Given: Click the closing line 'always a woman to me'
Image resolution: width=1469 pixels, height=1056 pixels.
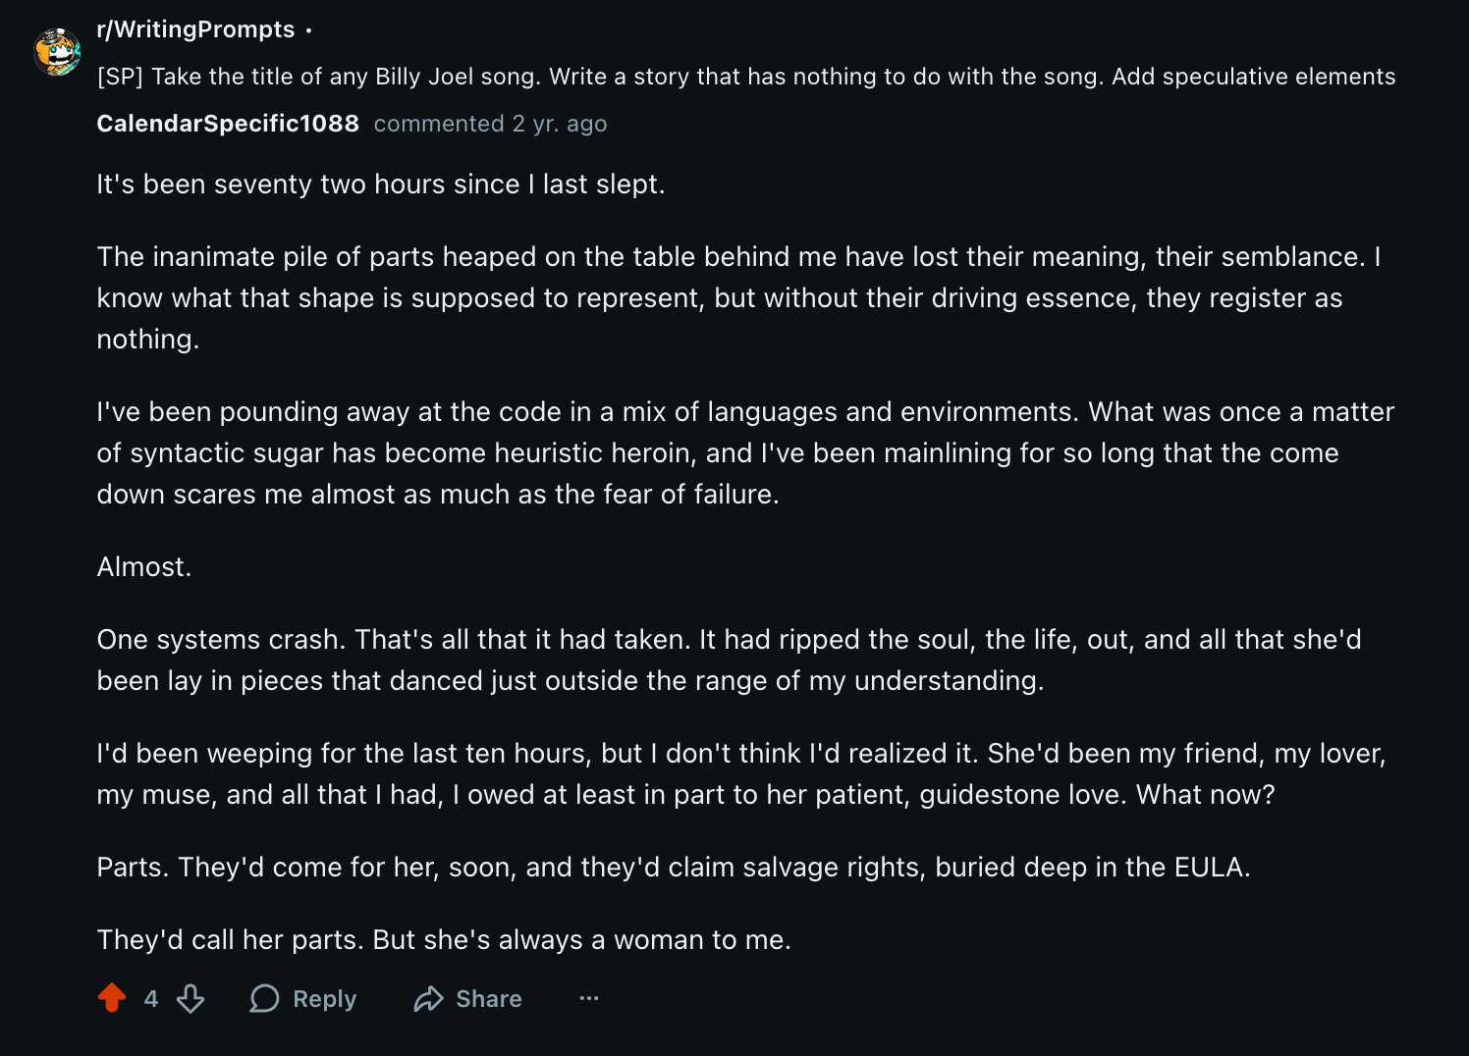Looking at the screenshot, I should tap(443, 940).
